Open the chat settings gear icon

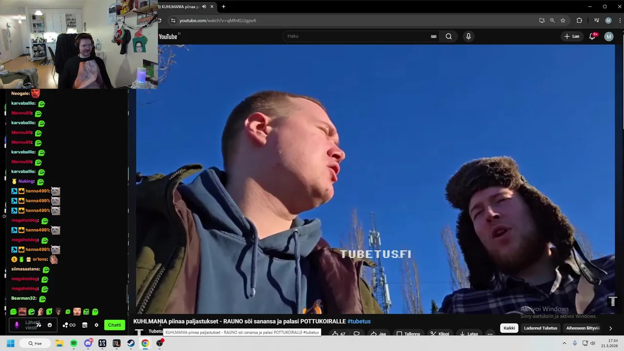click(97, 325)
